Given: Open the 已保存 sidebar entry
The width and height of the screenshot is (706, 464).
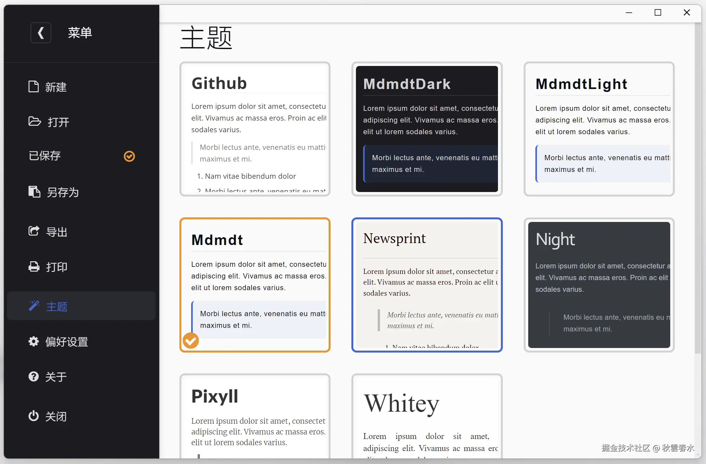Looking at the screenshot, I should pyautogui.click(x=45, y=156).
